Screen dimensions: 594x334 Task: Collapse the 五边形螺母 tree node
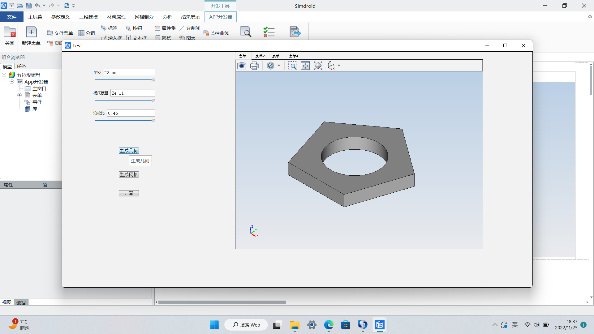(4, 75)
